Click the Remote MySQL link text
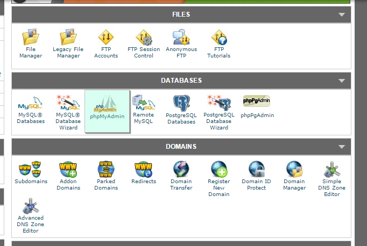 144,118
